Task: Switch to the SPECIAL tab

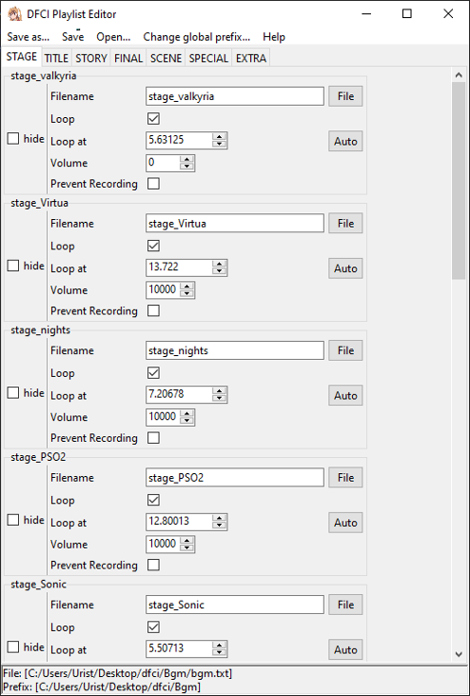Action: coord(208,58)
